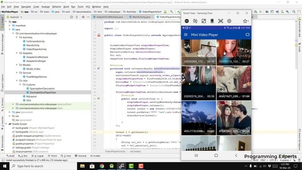The width and height of the screenshot is (302, 170).
Task: Hide the Project panel with the minimize icon
Action: coord(88,17)
